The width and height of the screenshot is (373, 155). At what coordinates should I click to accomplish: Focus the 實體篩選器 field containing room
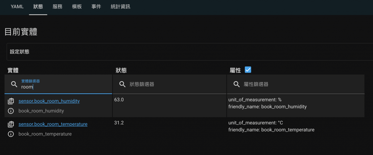(58, 84)
